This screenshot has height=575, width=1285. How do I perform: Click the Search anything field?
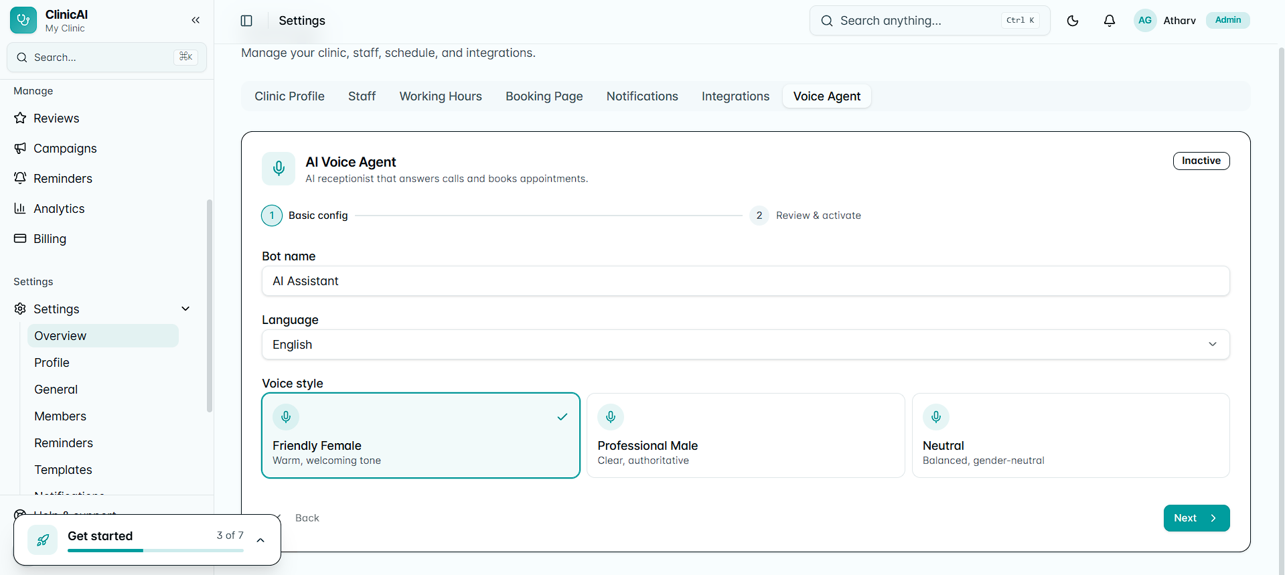tap(929, 21)
